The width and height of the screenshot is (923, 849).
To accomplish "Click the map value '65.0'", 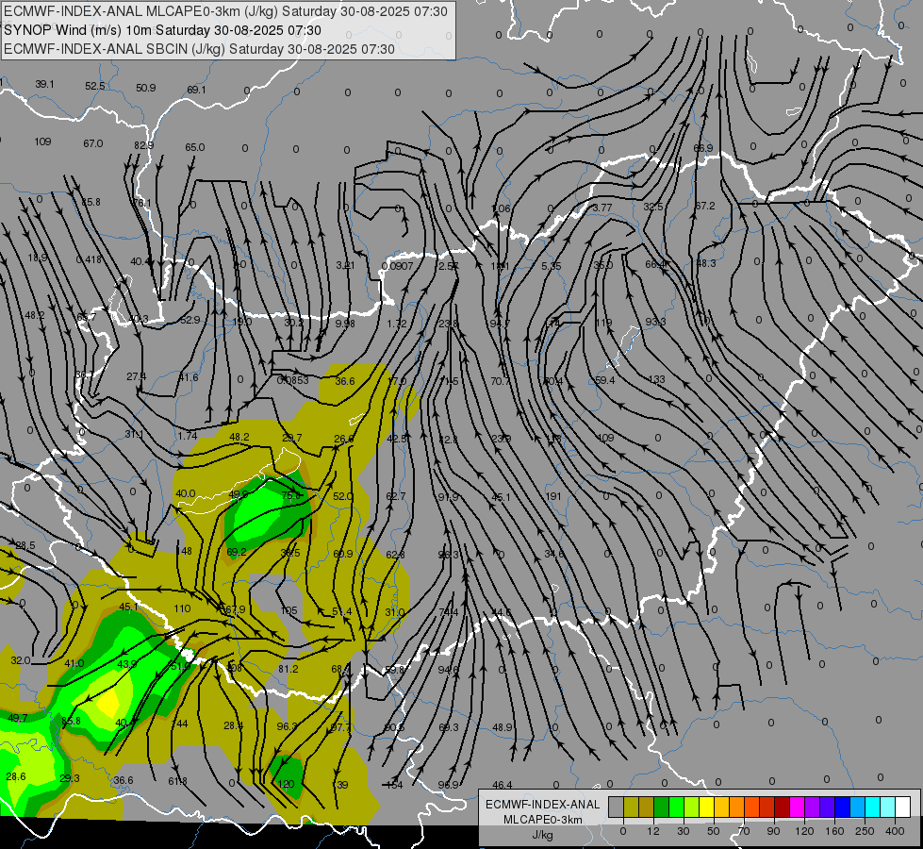I will tap(195, 147).
